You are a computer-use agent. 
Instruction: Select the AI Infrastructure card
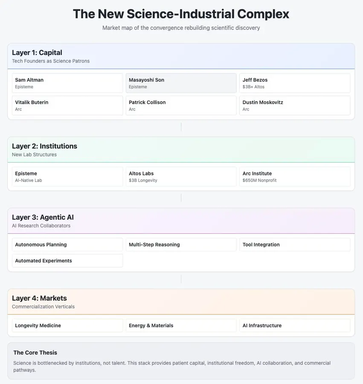click(294, 326)
